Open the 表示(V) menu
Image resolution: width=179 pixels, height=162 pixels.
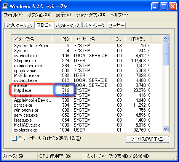63,15
